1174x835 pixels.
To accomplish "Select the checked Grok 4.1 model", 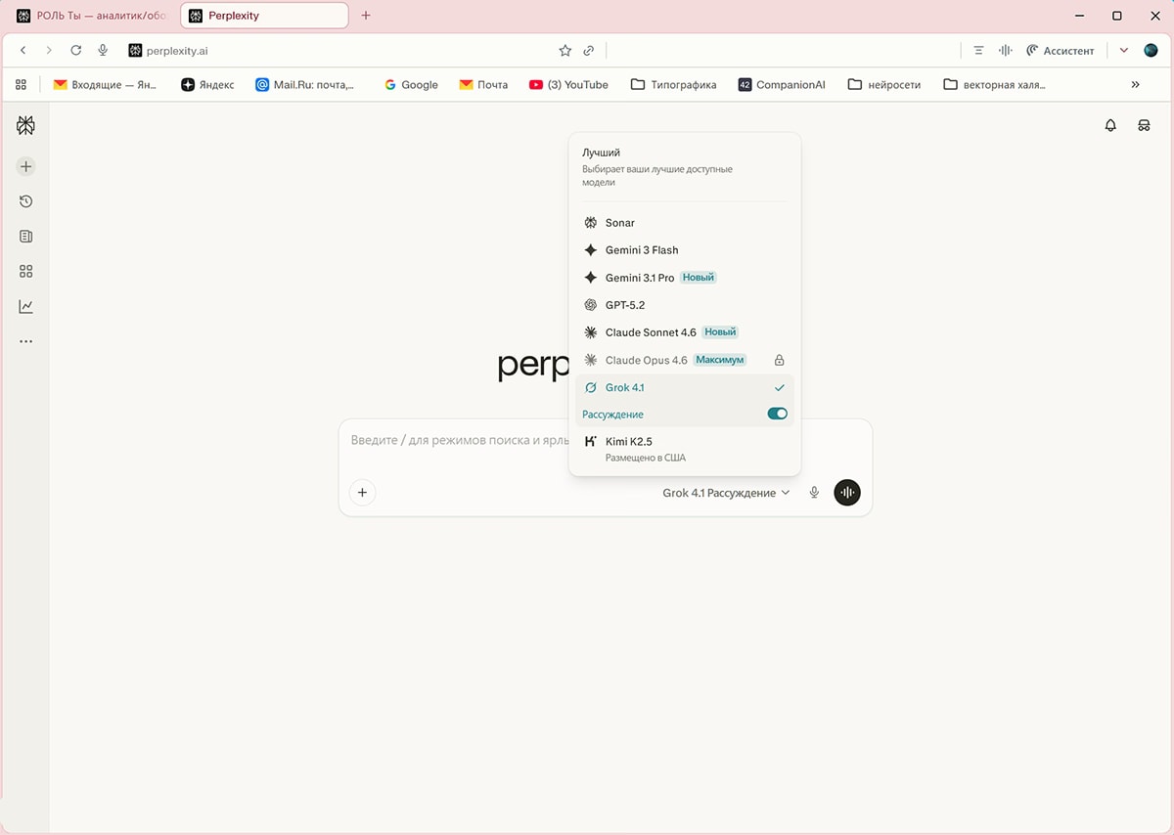I will pos(685,387).
